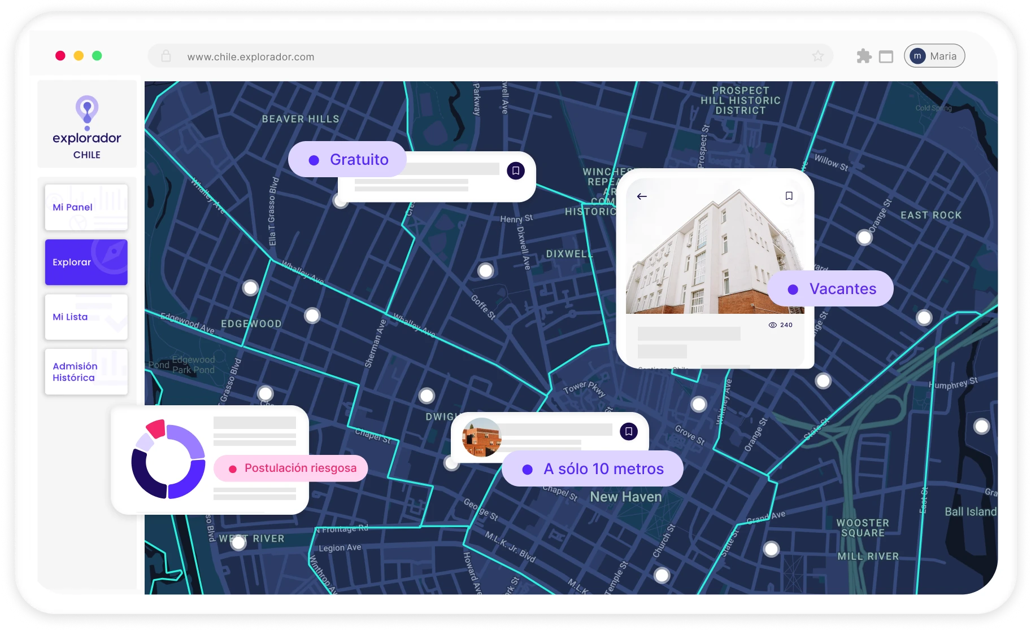Click the tab overview window icon
This screenshot has width=1031, height=631.
point(886,56)
